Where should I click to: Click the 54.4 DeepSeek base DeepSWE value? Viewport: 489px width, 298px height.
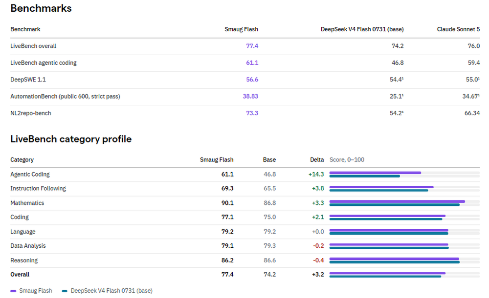click(x=397, y=79)
